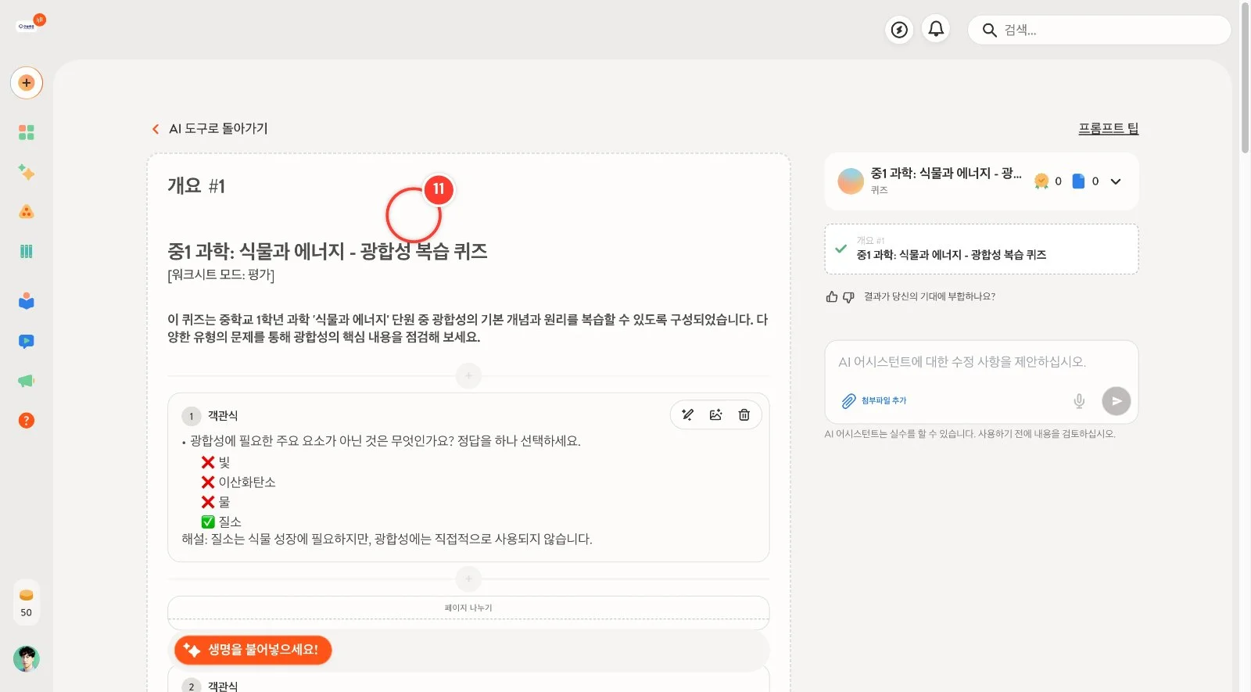Open the green dashboard grid icon in sidebar

(x=27, y=132)
